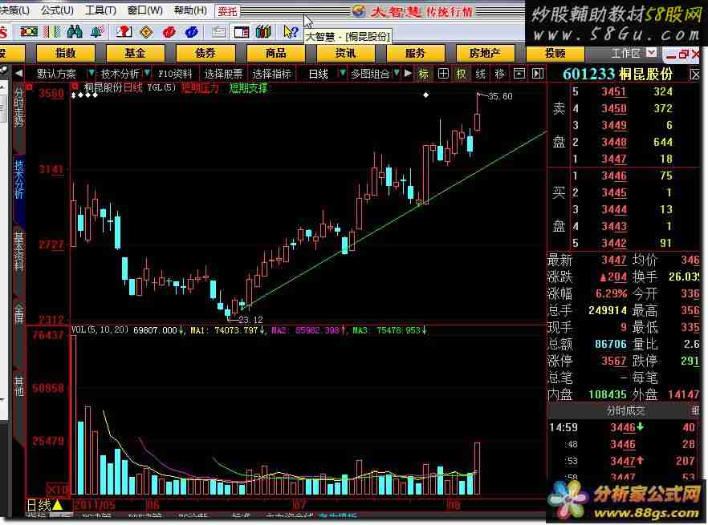Click the 23.12 low price marker

250,320
